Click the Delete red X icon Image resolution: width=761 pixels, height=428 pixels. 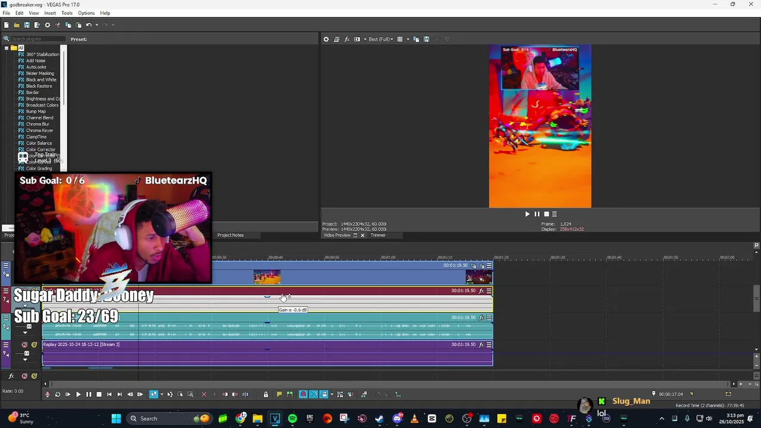(204, 394)
